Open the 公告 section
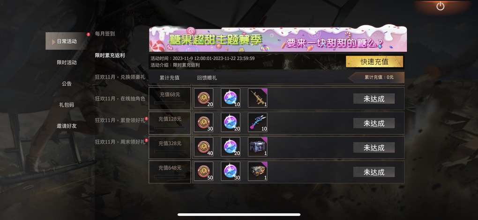 (67, 84)
